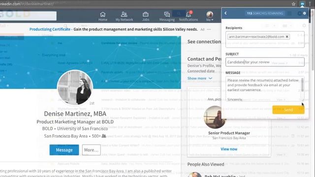The width and height of the screenshot is (315, 177).
Task: Send the candidate email
Action: click(288, 110)
